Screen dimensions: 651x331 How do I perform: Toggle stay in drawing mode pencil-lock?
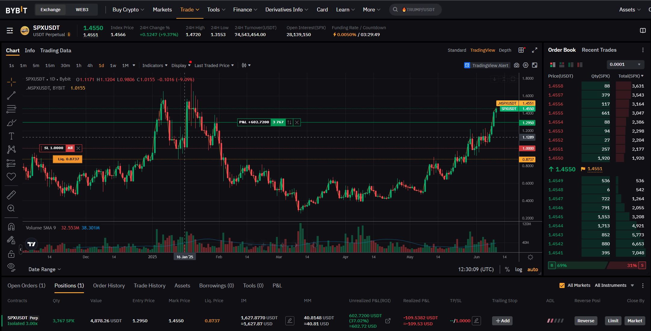[11, 240]
